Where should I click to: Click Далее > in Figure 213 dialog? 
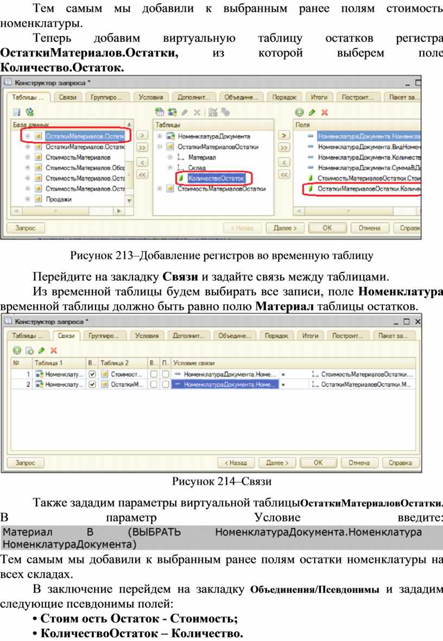(285, 228)
